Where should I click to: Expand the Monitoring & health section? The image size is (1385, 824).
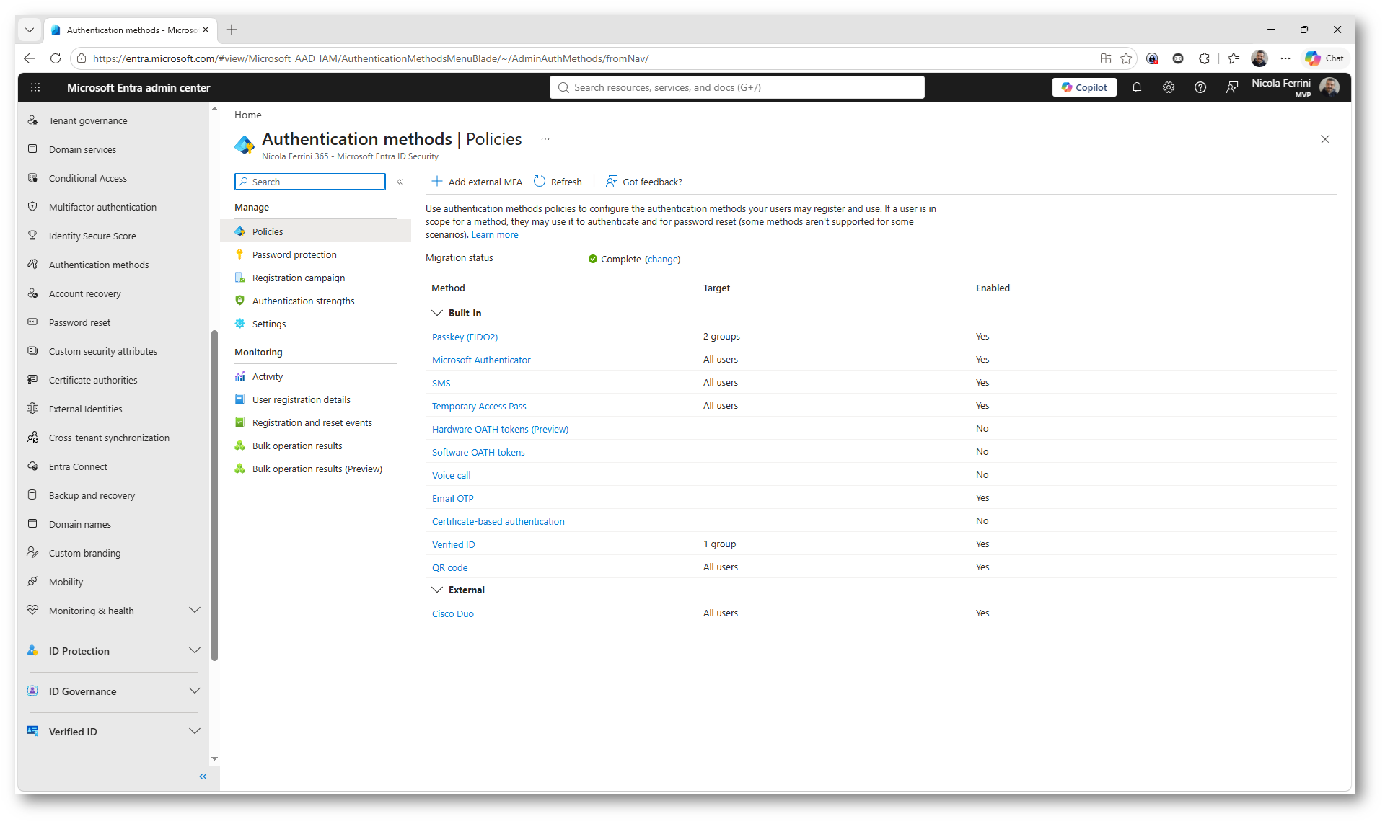click(195, 611)
